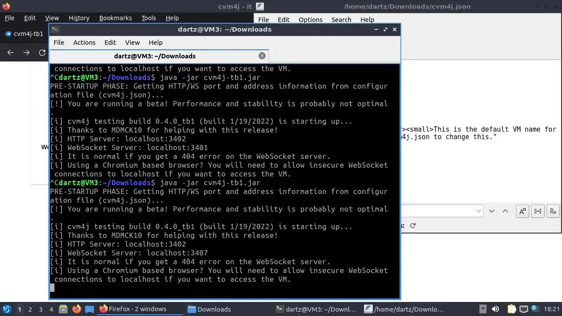The image size is (562, 316).
Task: Open Actions menu in terminal
Action: pyautogui.click(x=84, y=43)
